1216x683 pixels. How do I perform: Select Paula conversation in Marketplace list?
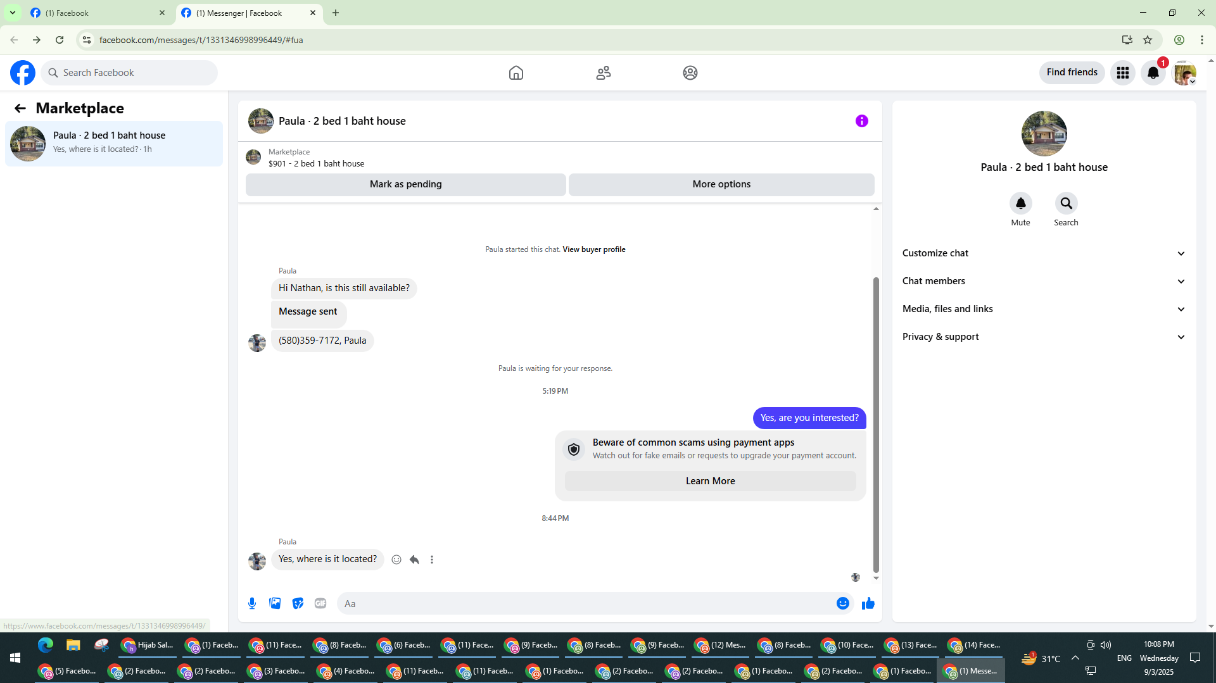[x=114, y=144]
